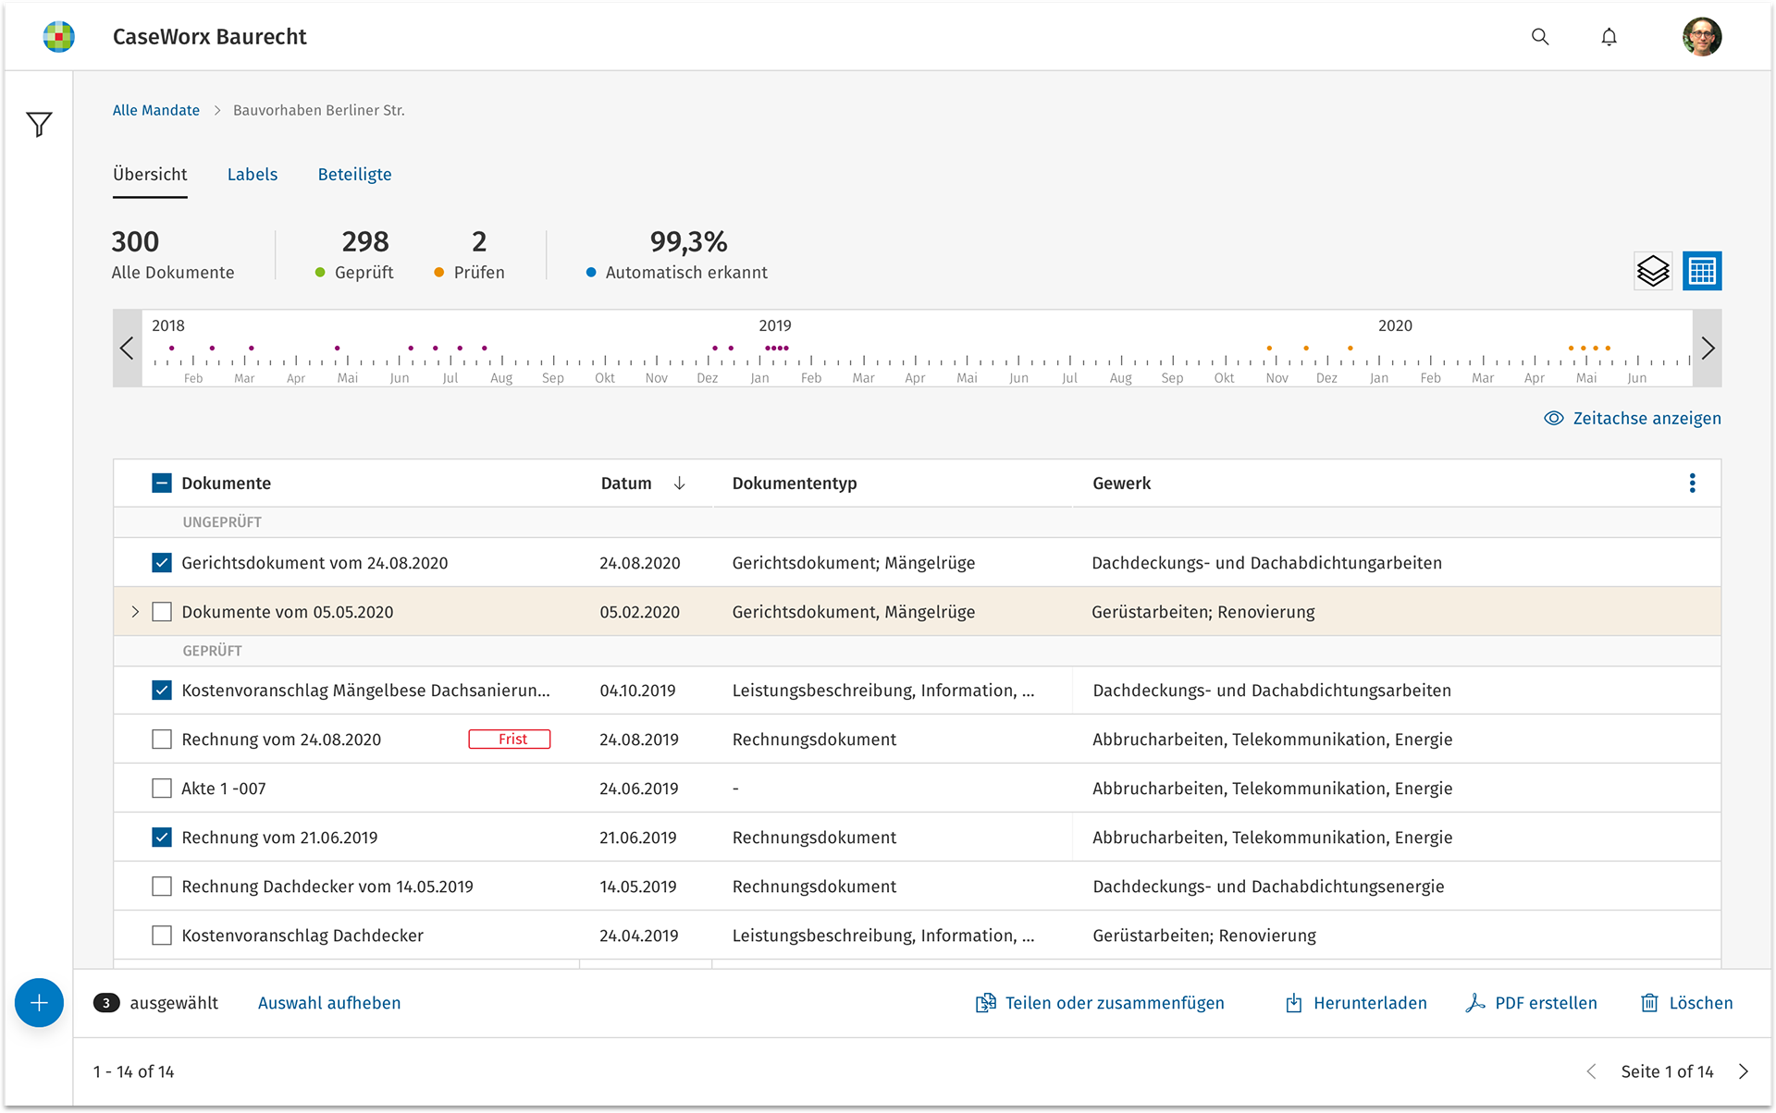Click Zeitachse anzeigen link
This screenshot has height=1113, width=1776.
click(x=1633, y=419)
